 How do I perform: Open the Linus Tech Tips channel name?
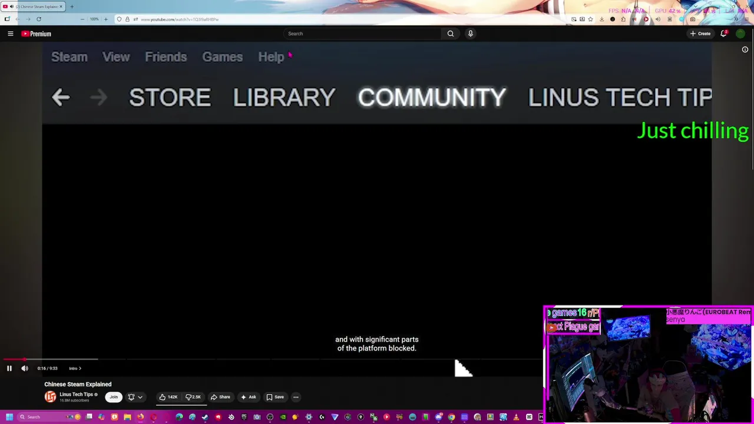point(77,395)
